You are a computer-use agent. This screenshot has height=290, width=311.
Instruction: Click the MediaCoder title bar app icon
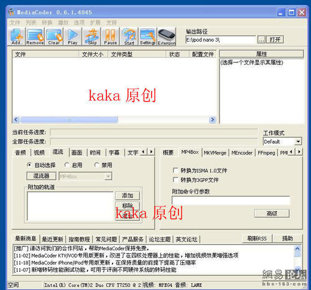[x=11, y=12]
